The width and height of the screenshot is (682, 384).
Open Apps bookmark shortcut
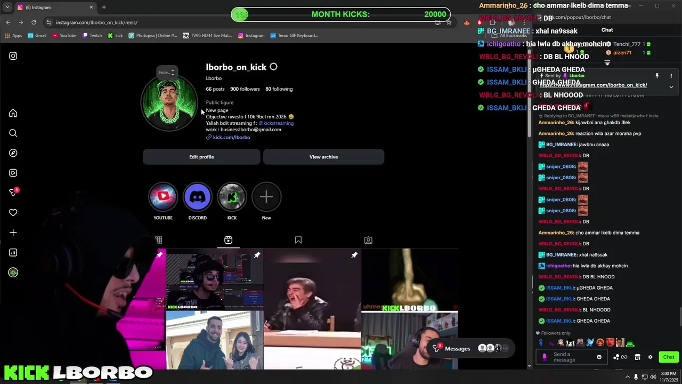14,36
